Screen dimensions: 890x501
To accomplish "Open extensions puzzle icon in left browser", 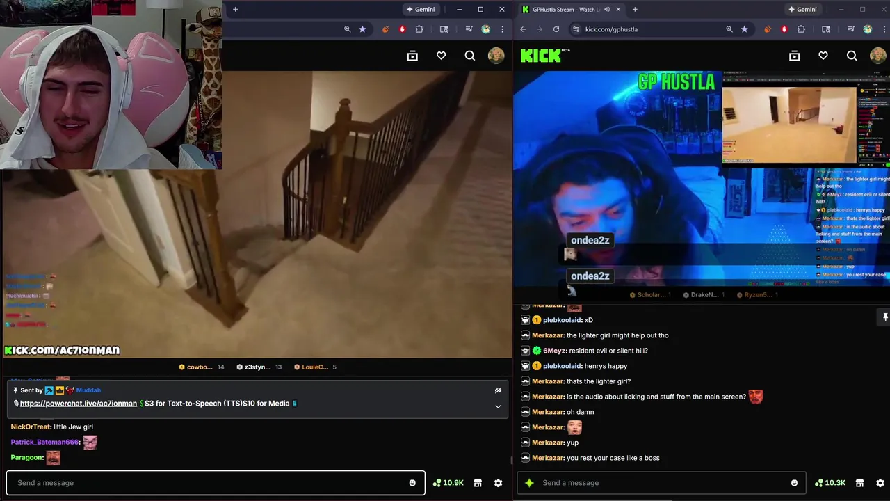I will (x=419, y=29).
